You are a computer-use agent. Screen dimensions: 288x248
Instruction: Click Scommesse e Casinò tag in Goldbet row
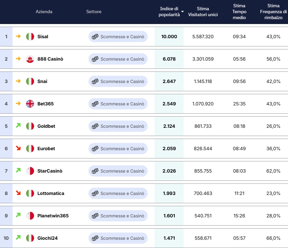click(118, 126)
